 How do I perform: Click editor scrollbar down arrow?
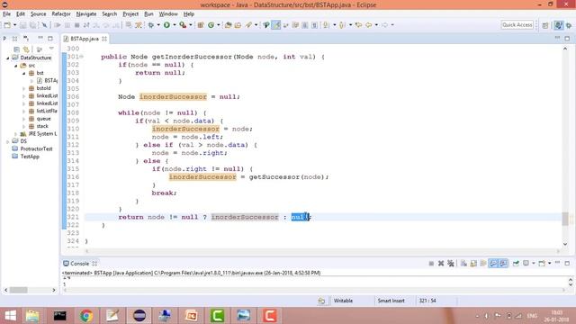[x=565, y=244]
